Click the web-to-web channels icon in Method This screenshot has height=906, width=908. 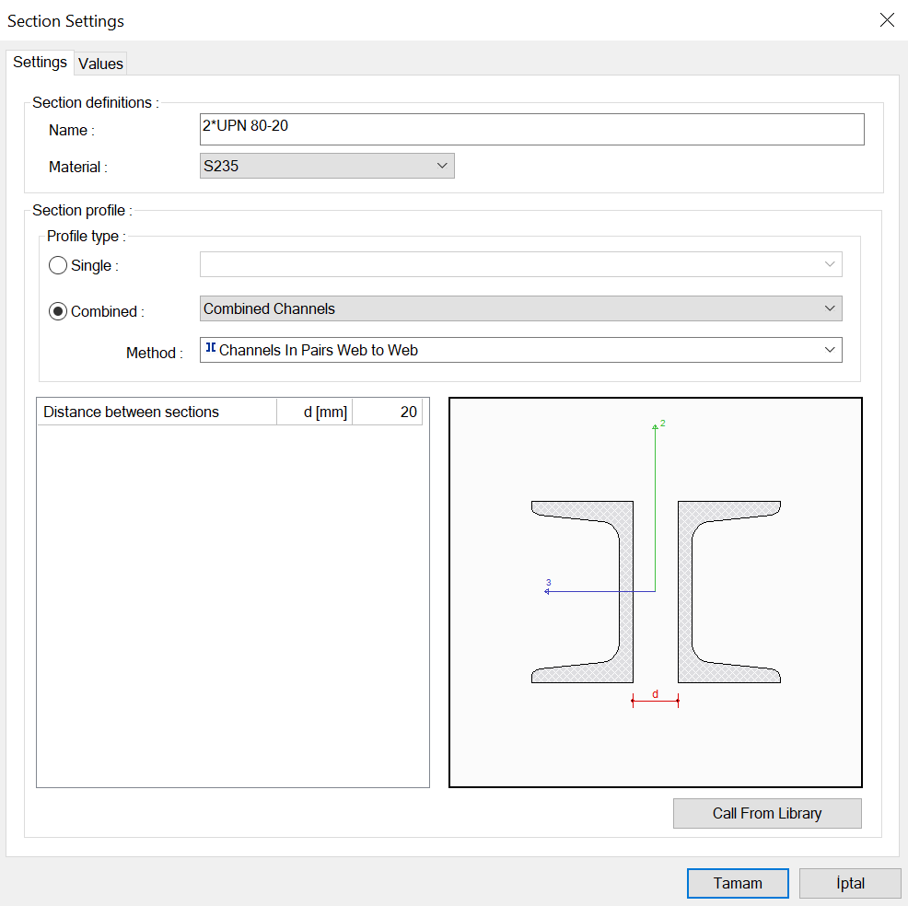point(211,349)
